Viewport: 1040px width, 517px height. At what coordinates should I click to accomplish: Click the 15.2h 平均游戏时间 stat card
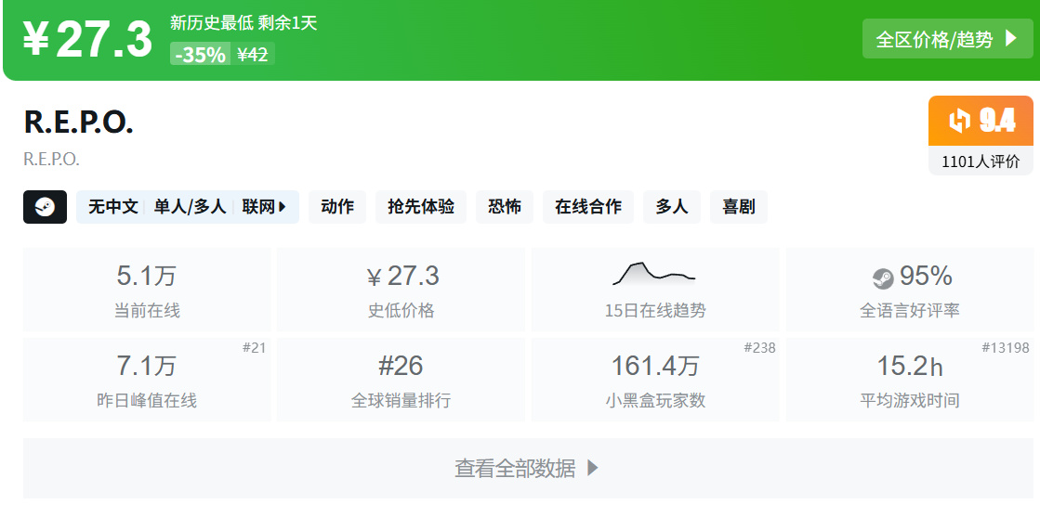(x=909, y=380)
